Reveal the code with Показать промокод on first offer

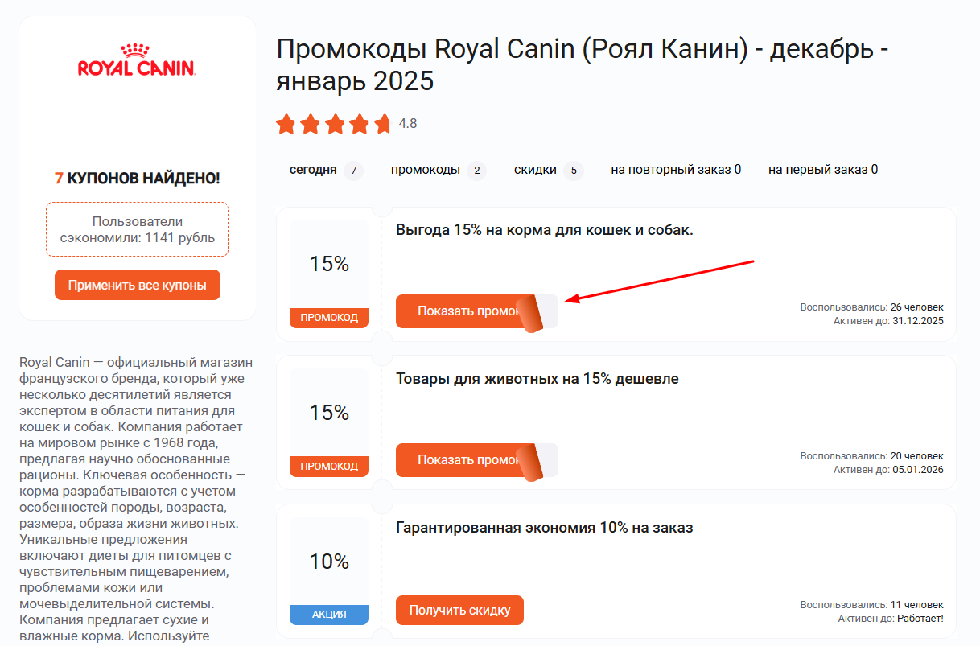459,311
